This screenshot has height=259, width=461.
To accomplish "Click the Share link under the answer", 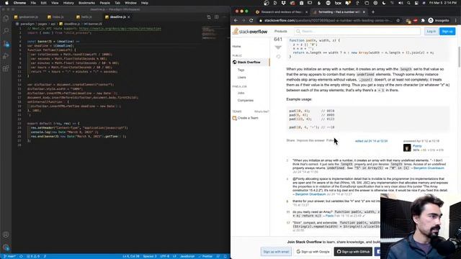I will pyautogui.click(x=290, y=141).
